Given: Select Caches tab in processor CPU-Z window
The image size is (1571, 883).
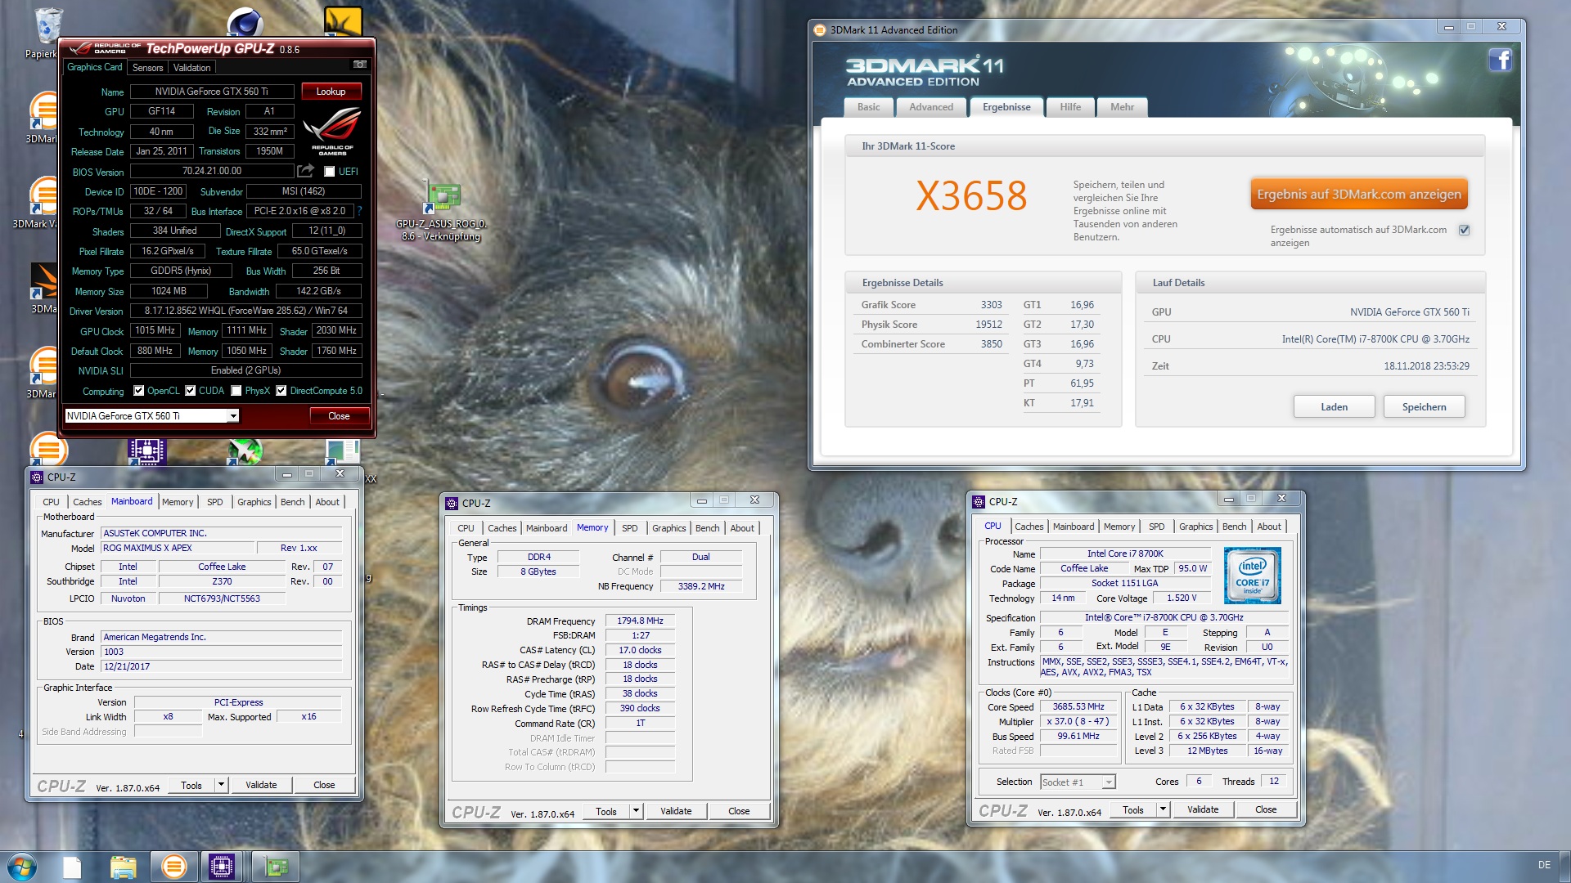Looking at the screenshot, I should point(1029,527).
